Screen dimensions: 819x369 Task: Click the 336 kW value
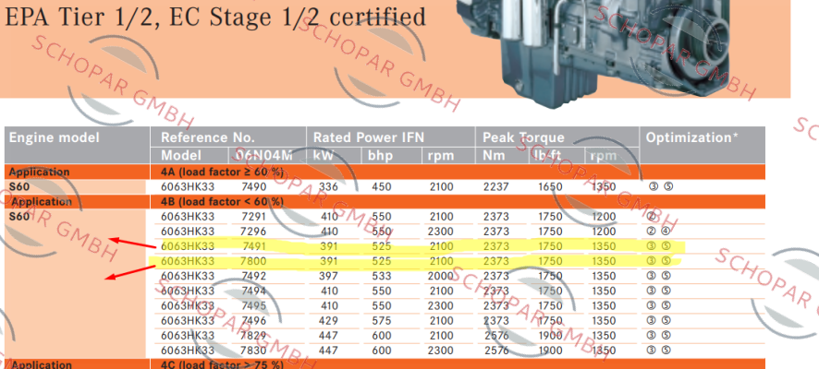pos(328,186)
